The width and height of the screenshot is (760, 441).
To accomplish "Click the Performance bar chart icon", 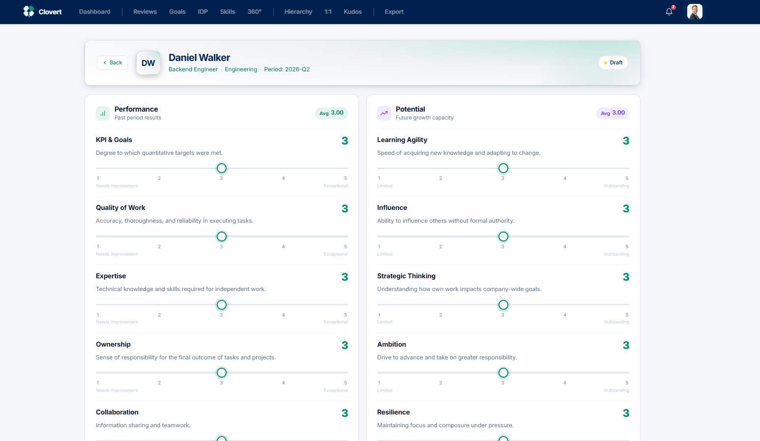I will (x=103, y=113).
